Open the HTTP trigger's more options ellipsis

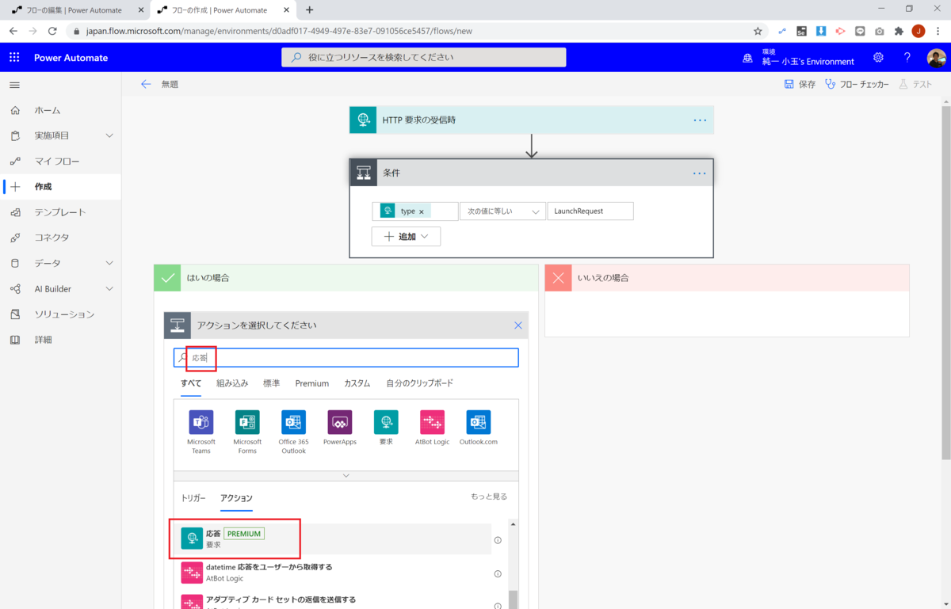700,120
